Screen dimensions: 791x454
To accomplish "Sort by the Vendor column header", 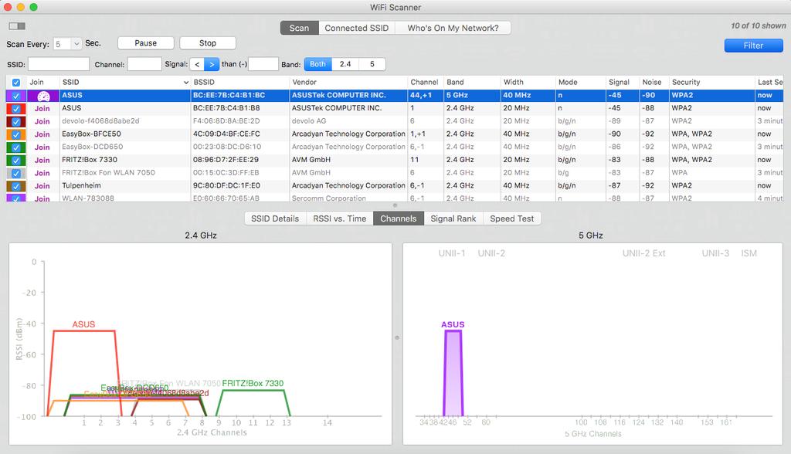I will tap(348, 82).
